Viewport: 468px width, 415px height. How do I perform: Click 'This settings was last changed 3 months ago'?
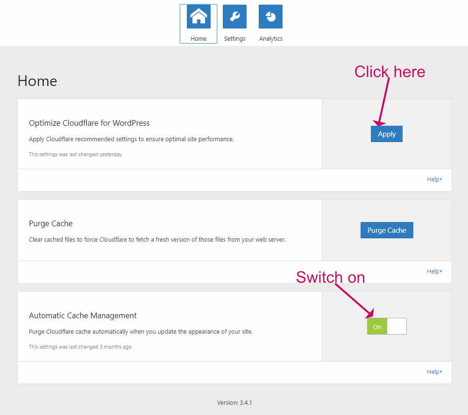coord(80,347)
